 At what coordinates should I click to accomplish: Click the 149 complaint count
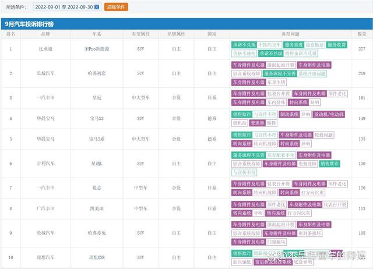[362, 118]
